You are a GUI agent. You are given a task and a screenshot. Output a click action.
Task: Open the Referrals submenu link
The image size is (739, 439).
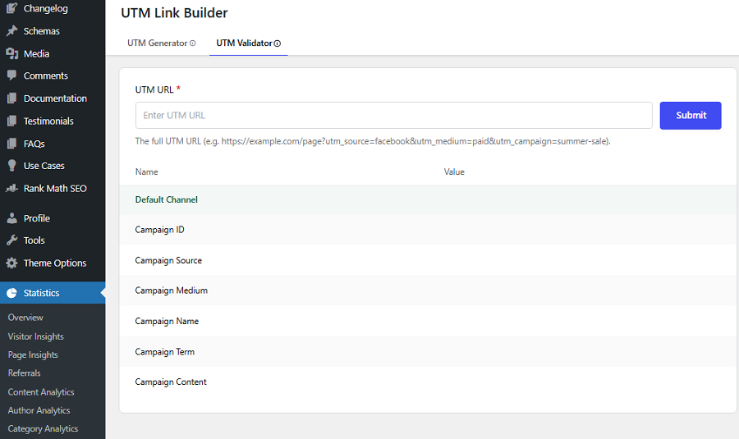click(24, 373)
